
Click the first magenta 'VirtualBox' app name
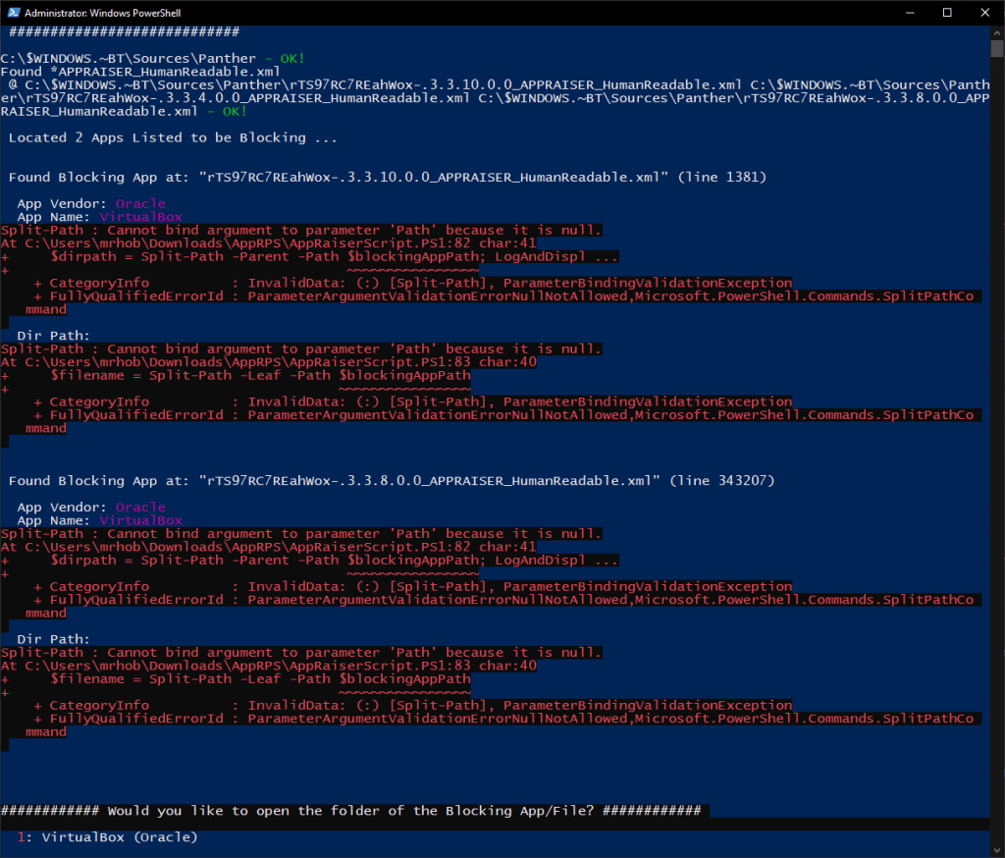coord(141,217)
